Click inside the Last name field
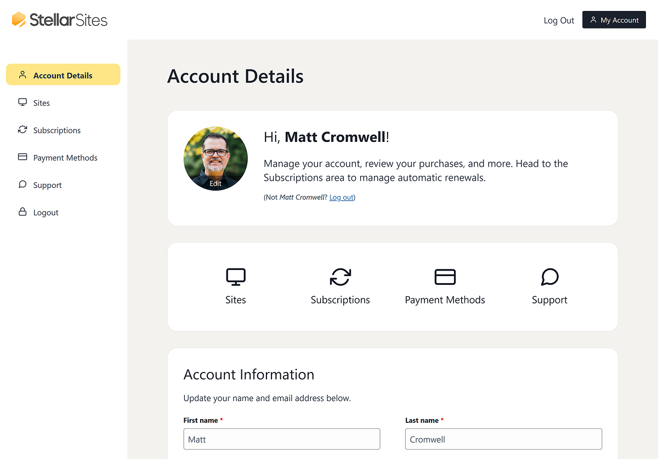The height and width of the screenshot is (459, 658). 503,439
